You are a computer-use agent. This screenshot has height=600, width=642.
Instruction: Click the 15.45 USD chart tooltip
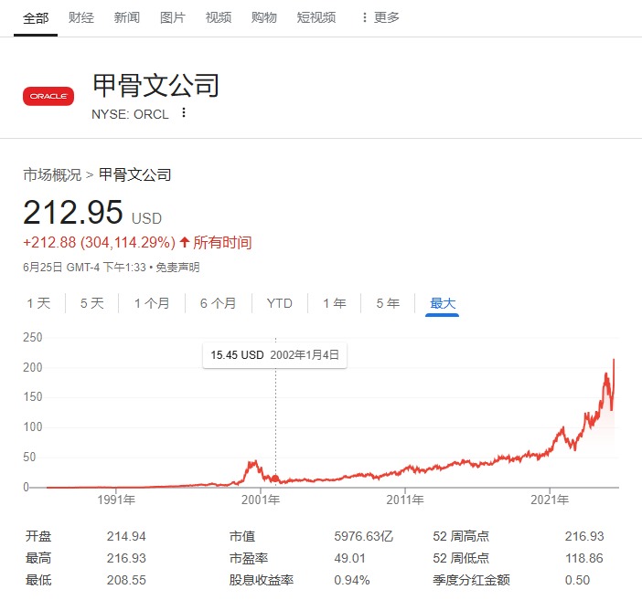click(274, 355)
